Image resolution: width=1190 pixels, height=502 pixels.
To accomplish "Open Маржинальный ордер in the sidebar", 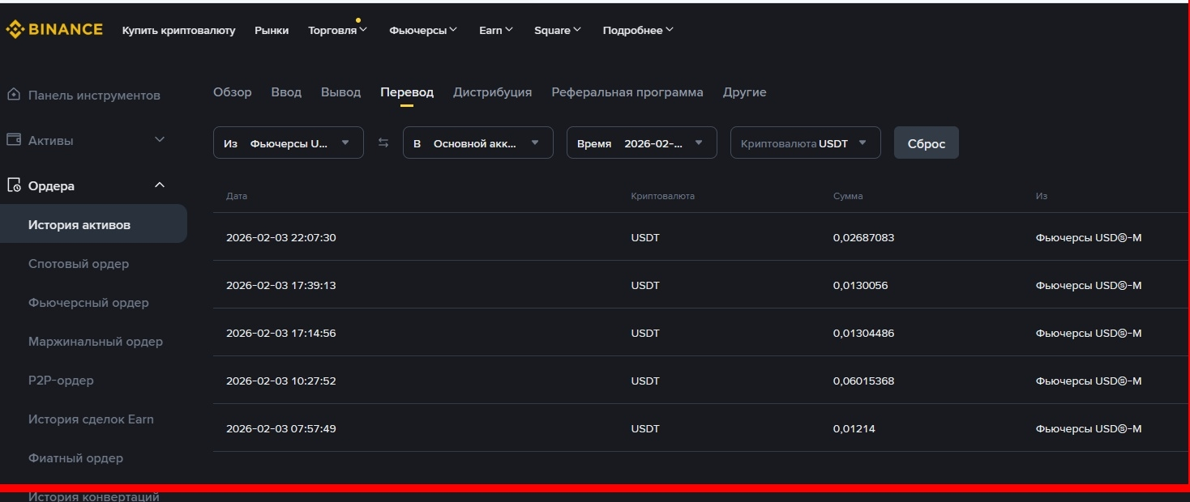I will 96,342.
